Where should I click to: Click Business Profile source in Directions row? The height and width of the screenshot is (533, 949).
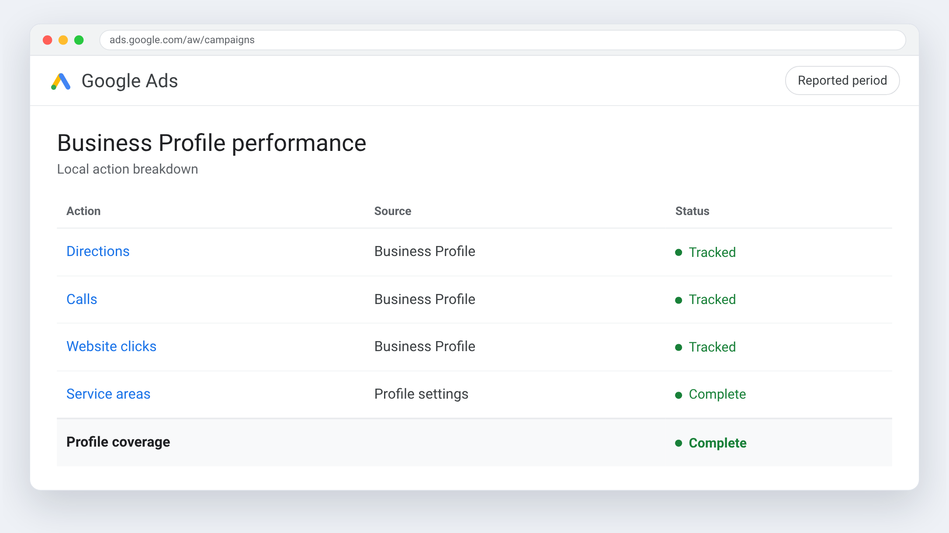click(425, 252)
